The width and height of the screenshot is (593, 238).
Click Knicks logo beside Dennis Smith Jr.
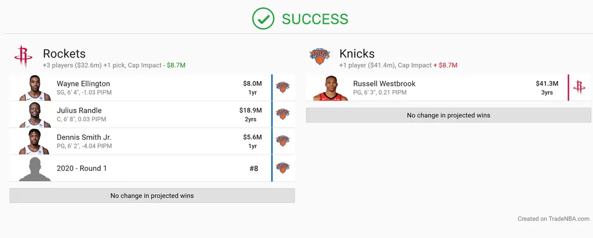pos(283,141)
